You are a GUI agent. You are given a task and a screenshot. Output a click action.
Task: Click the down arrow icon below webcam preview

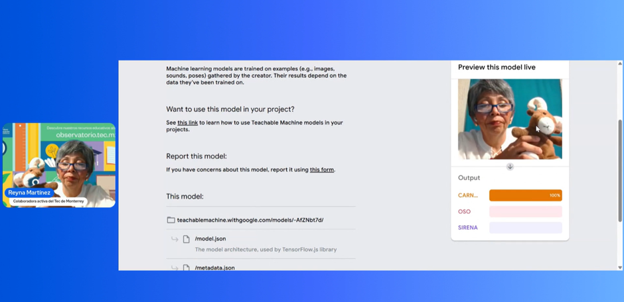(x=510, y=167)
